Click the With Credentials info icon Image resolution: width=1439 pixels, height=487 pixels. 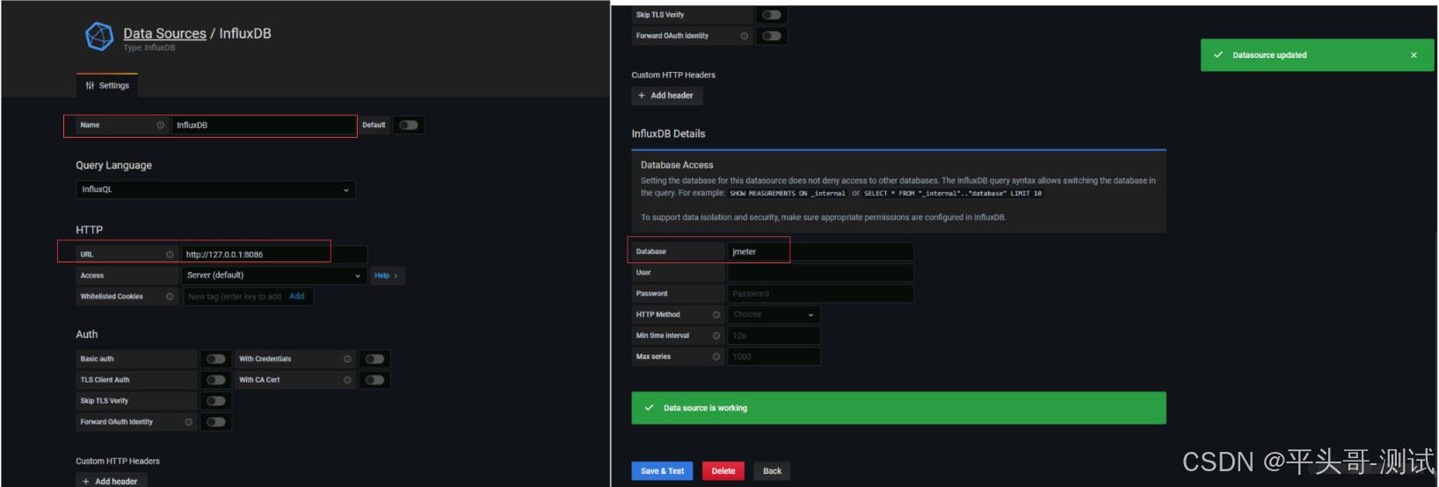coord(347,359)
